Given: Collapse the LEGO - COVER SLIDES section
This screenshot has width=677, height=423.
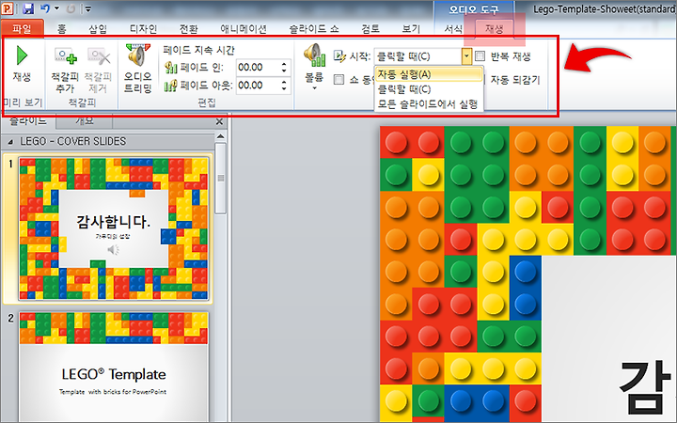Looking at the screenshot, I should [10, 142].
